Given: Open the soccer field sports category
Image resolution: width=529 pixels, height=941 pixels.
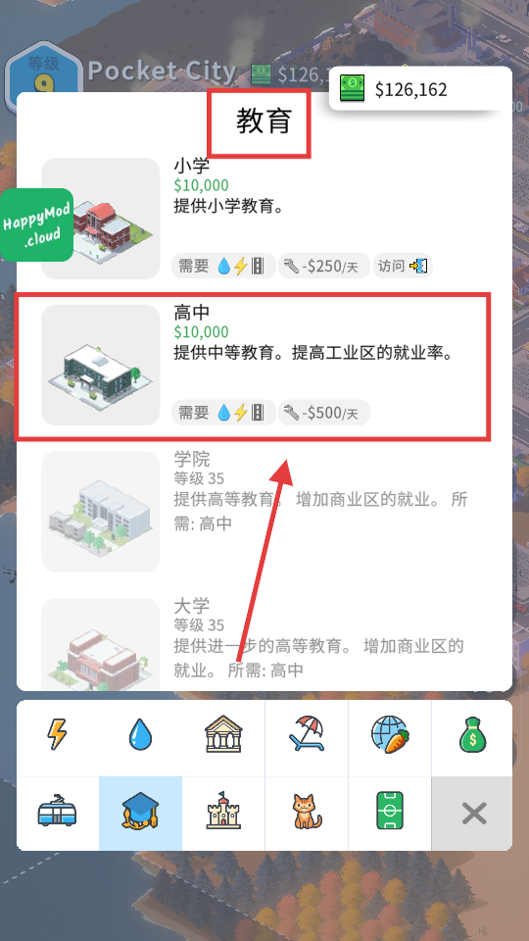Looking at the screenshot, I should (x=390, y=814).
